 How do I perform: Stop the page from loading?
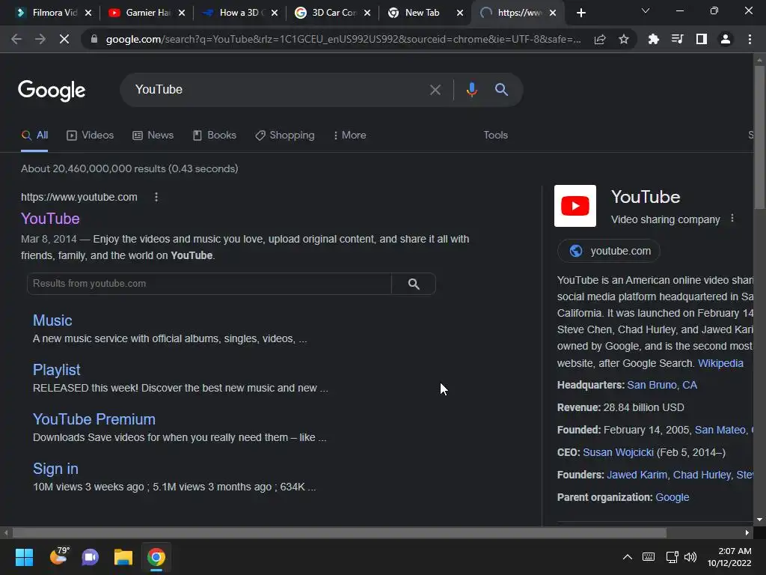(64, 39)
